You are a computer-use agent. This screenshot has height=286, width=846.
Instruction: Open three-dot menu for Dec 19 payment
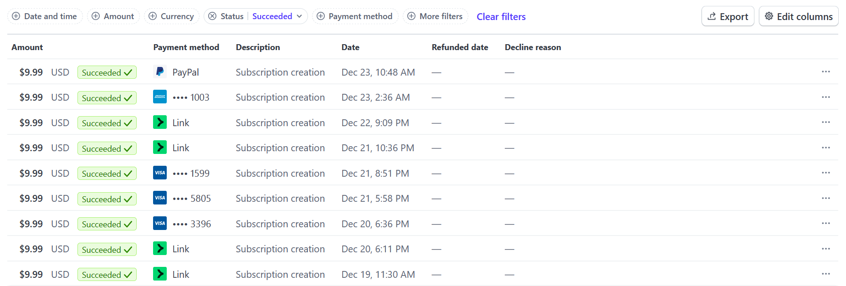pos(825,274)
